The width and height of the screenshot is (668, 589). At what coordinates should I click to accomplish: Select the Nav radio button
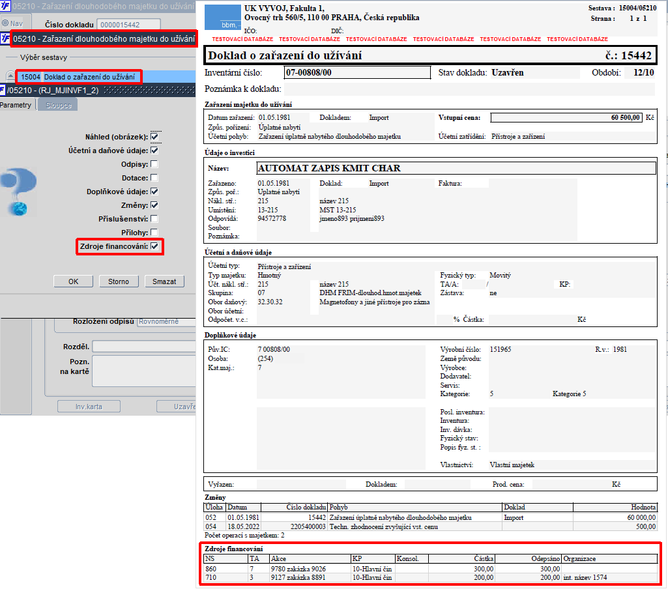[x=5, y=23]
